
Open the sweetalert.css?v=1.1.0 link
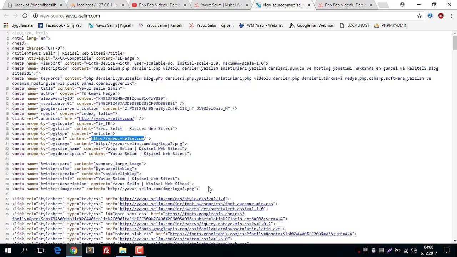[192, 209]
